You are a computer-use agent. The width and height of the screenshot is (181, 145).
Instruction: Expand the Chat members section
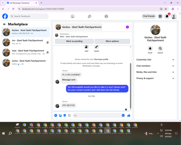tap(155, 66)
